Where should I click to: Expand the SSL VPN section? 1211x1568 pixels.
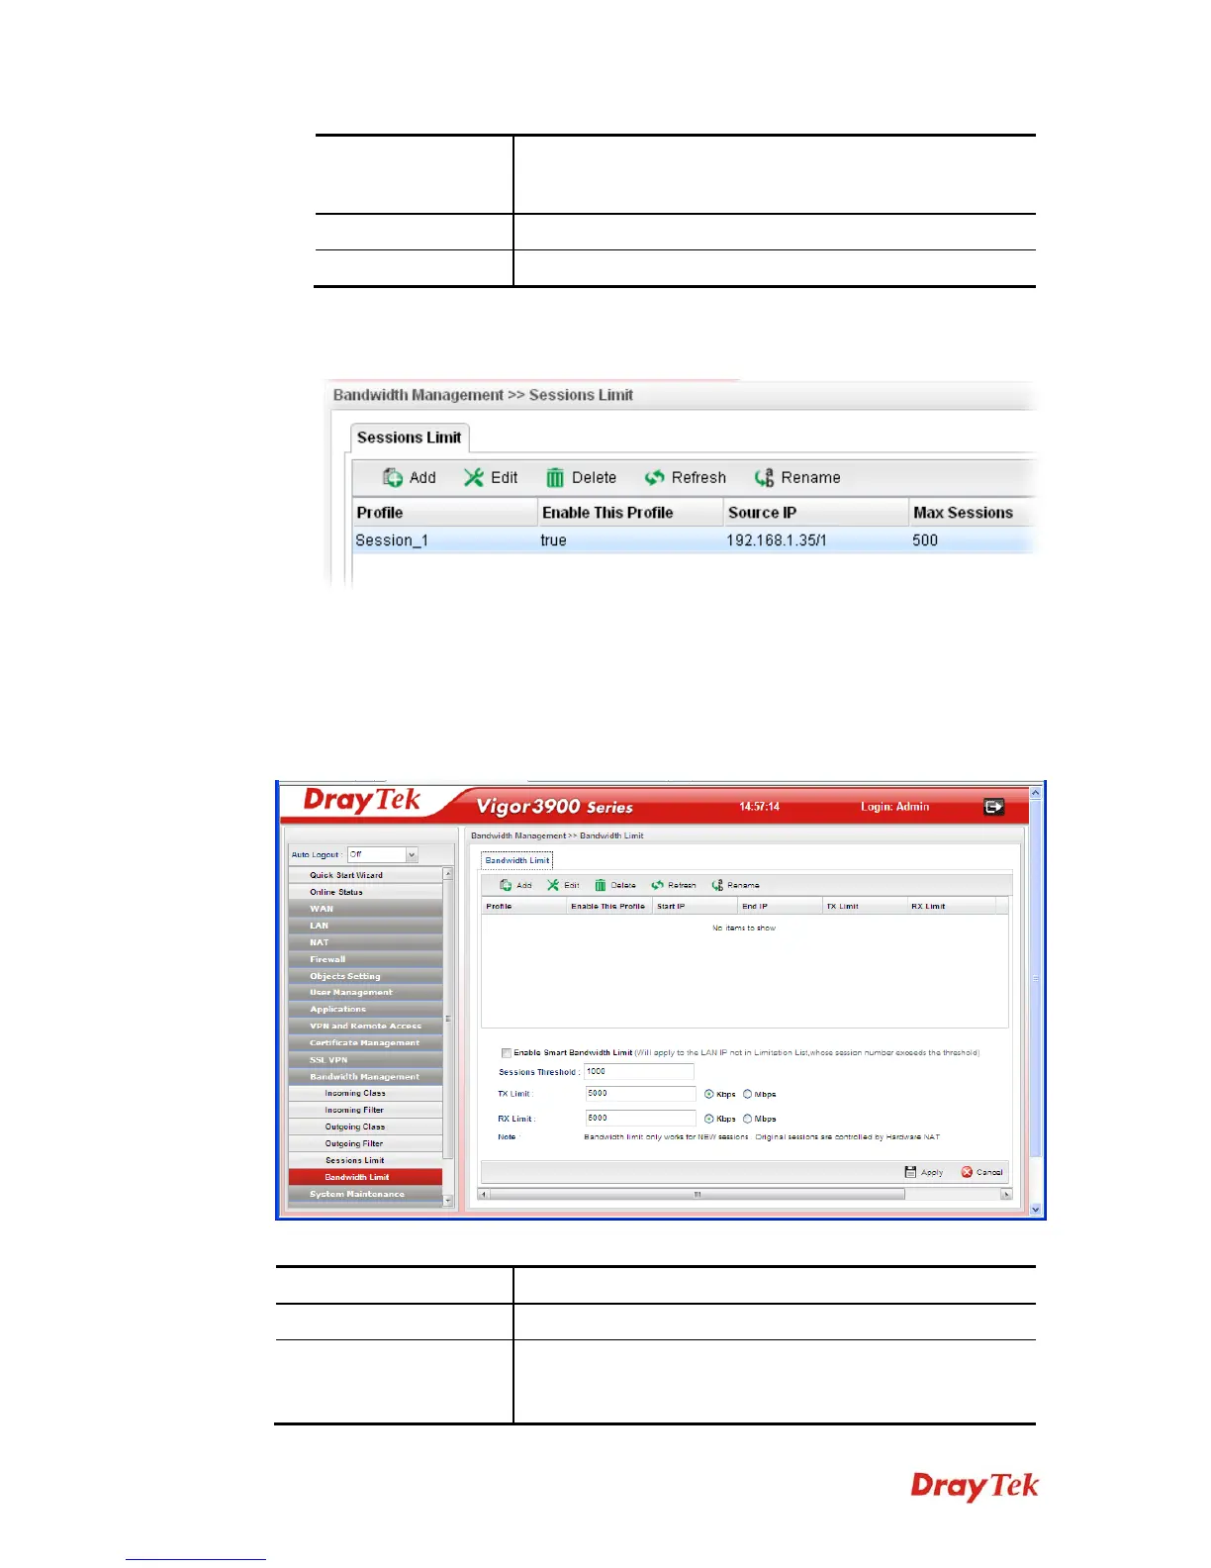pos(365,1059)
